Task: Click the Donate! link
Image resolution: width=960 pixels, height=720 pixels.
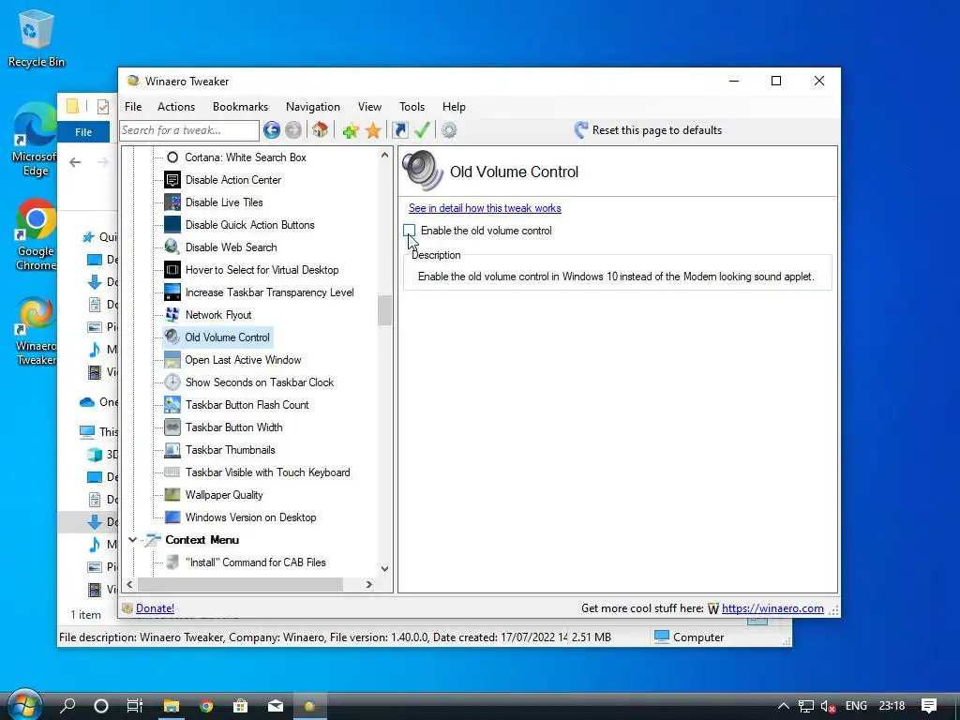Action: tap(155, 607)
